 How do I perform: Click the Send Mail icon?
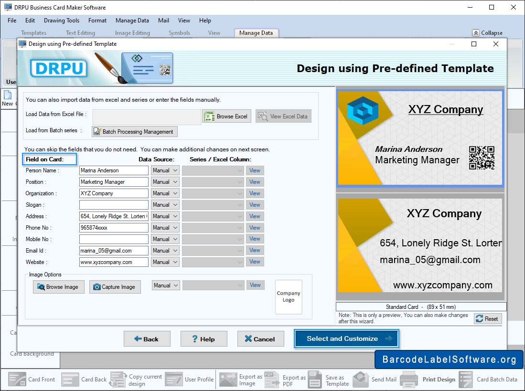361,379
